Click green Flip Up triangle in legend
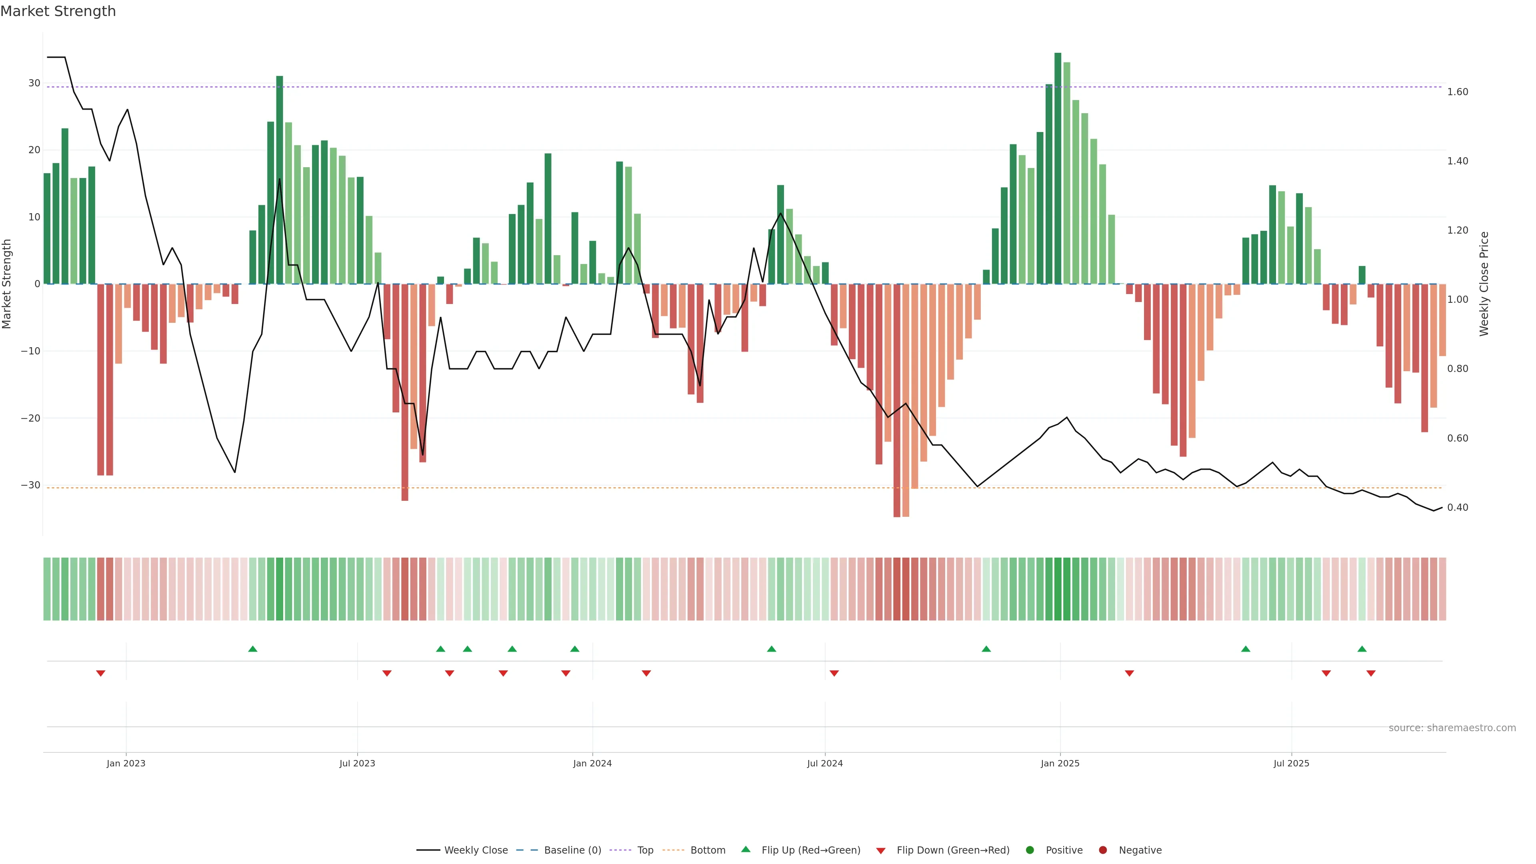This screenshot has height=864, width=1536. pos(745,849)
